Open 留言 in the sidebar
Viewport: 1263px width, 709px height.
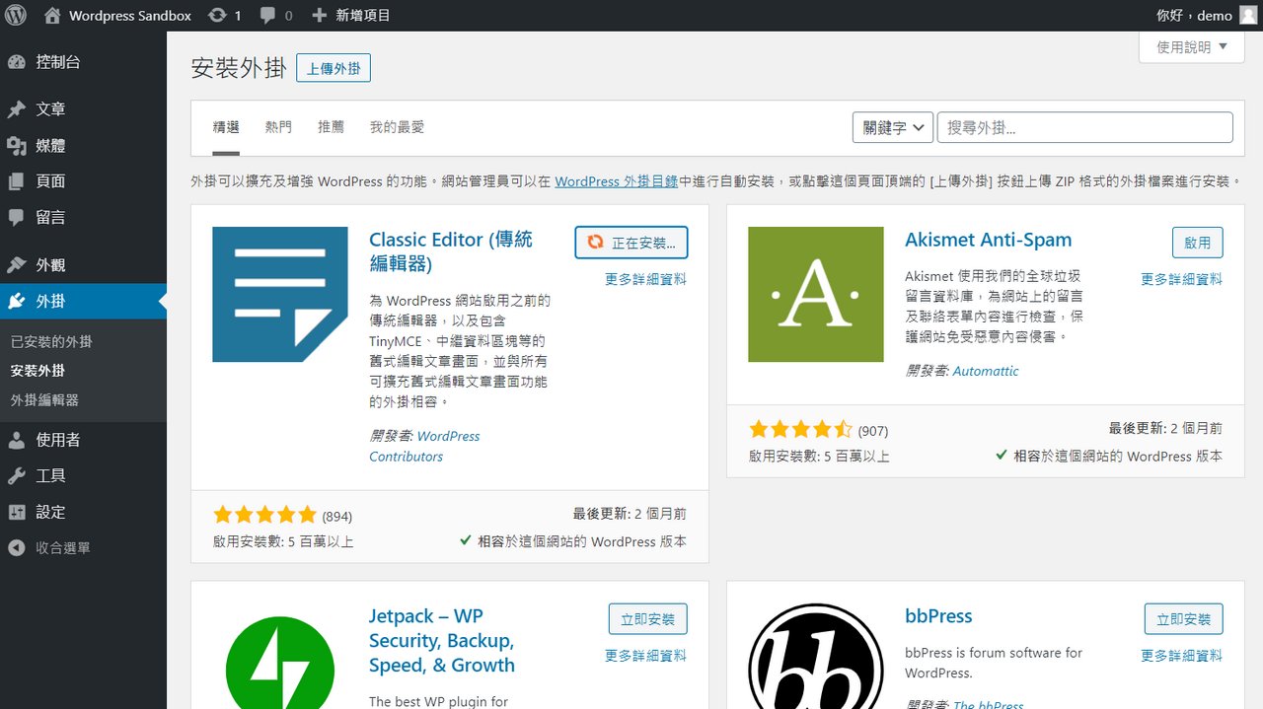point(50,217)
